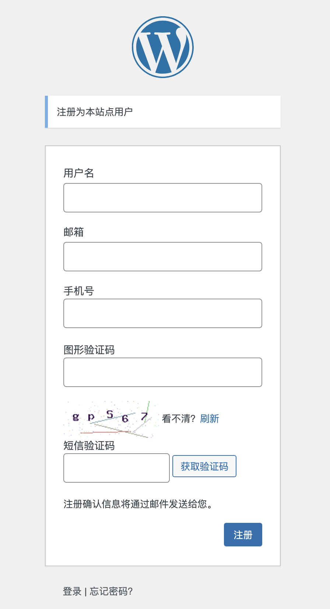330x609 pixels.
Task: Focus the 用户名 input field
Action: 163,198
